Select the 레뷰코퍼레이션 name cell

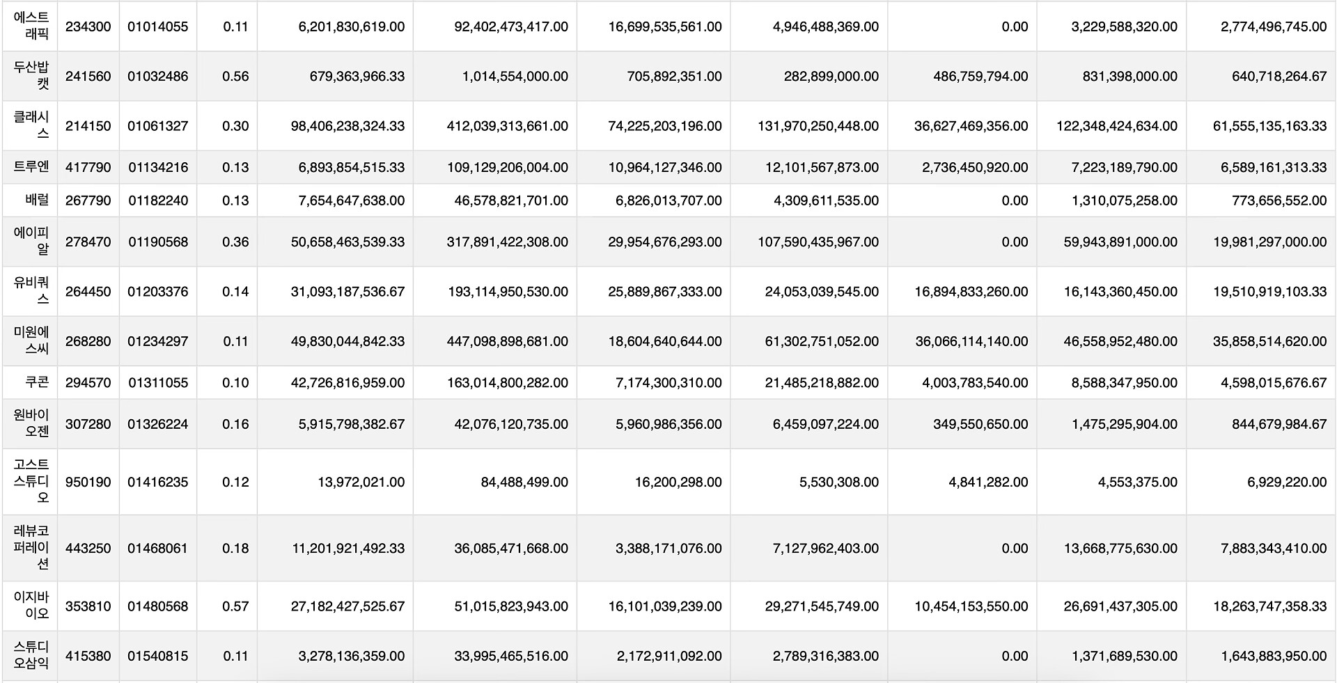(x=31, y=548)
